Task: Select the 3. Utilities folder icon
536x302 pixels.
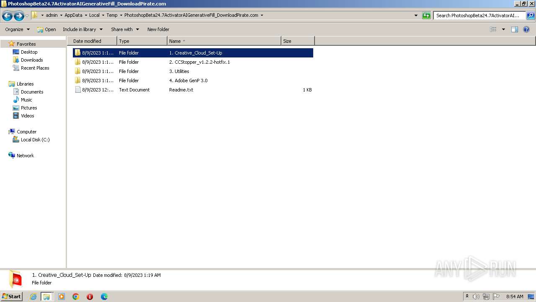Action: point(77,71)
